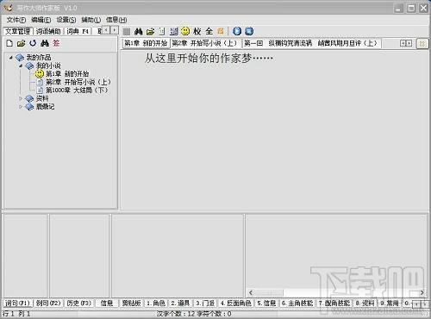Switch to the 4.反面角色 bottom tab
Viewport: 431px width, 319px height.
click(235, 303)
